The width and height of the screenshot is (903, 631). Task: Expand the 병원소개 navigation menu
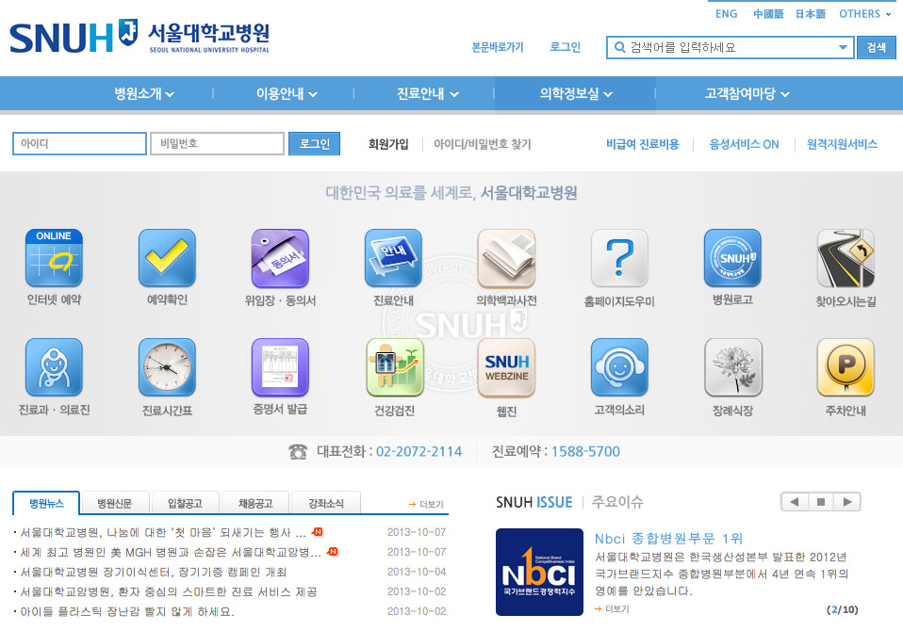click(x=144, y=93)
